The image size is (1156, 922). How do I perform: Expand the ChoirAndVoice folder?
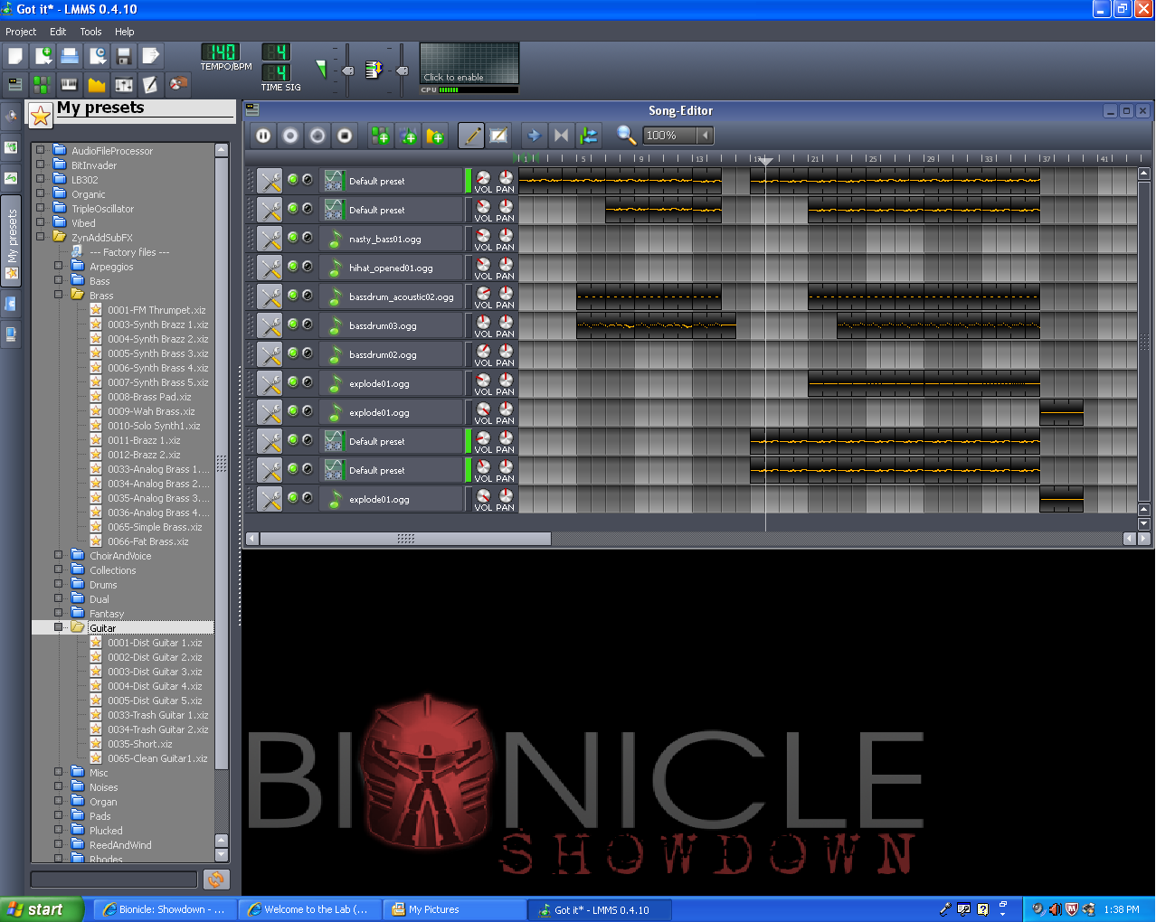pyautogui.click(x=58, y=555)
